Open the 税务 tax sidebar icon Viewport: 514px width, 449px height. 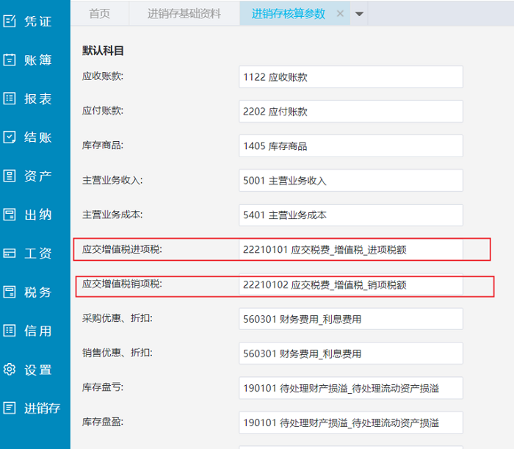point(10,292)
